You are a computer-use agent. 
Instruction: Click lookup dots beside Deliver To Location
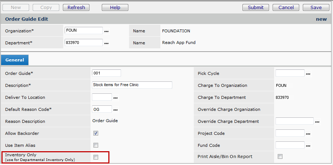pos(116,98)
